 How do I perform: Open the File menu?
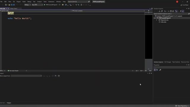(x=1, y=1)
